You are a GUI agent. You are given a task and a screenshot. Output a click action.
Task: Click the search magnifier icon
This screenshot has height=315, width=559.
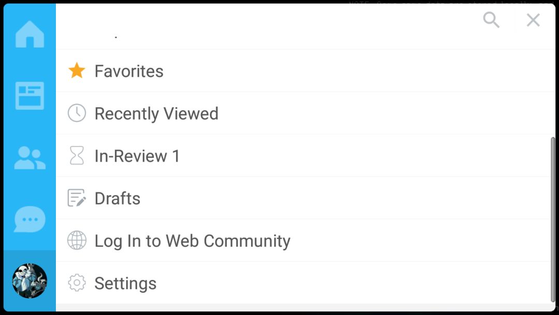491,20
